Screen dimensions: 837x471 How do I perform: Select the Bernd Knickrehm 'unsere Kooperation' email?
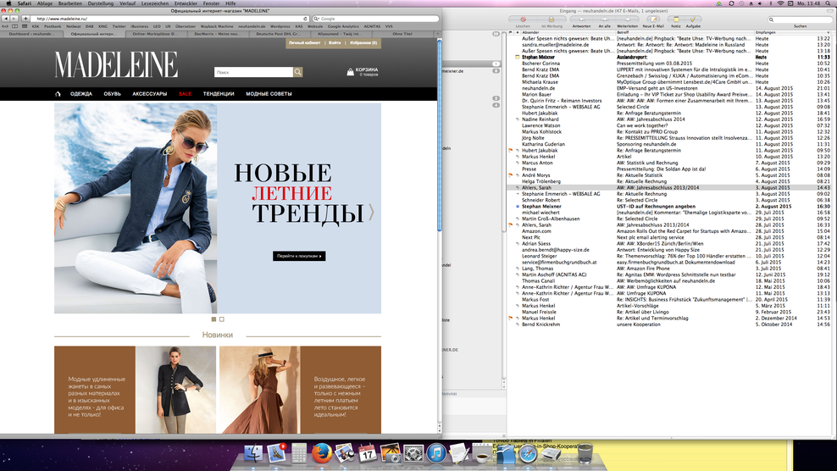point(673,324)
